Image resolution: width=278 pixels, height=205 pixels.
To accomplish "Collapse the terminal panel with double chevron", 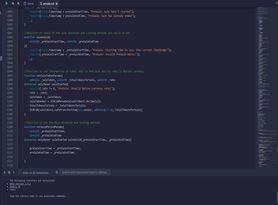I will 4,172.
